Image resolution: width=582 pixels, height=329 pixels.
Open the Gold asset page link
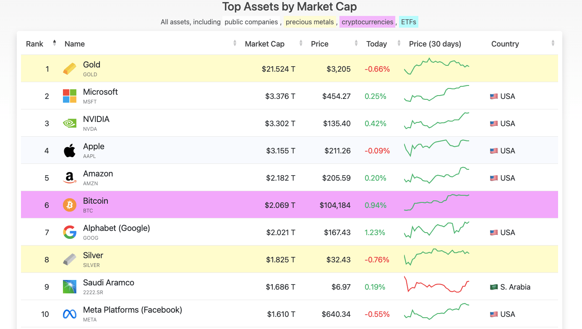click(91, 65)
